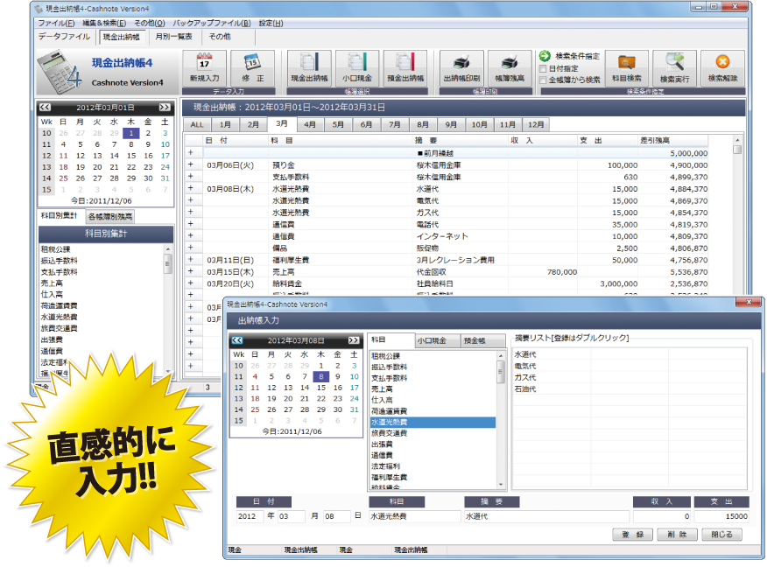Viewport: 767px width, 567px height.
Task: Open the 預金出納帳 deposit ledger icon
Action: click(405, 65)
